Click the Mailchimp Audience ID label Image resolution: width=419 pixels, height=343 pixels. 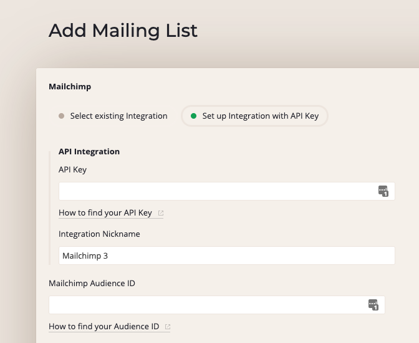click(92, 284)
